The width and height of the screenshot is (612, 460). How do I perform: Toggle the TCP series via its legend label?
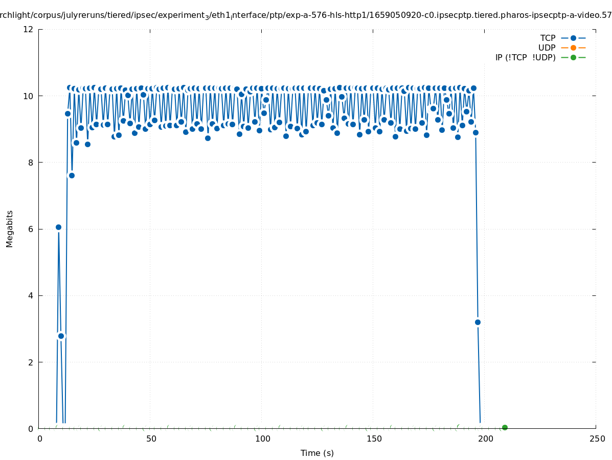[x=548, y=38]
